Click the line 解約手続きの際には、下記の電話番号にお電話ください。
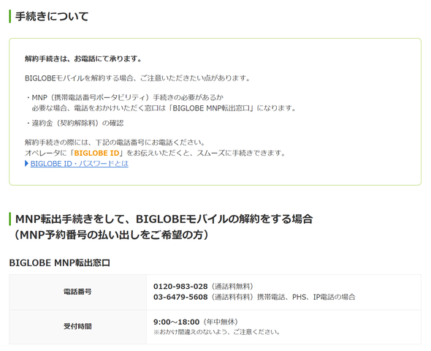This screenshot has width=431, height=351. click(115, 143)
